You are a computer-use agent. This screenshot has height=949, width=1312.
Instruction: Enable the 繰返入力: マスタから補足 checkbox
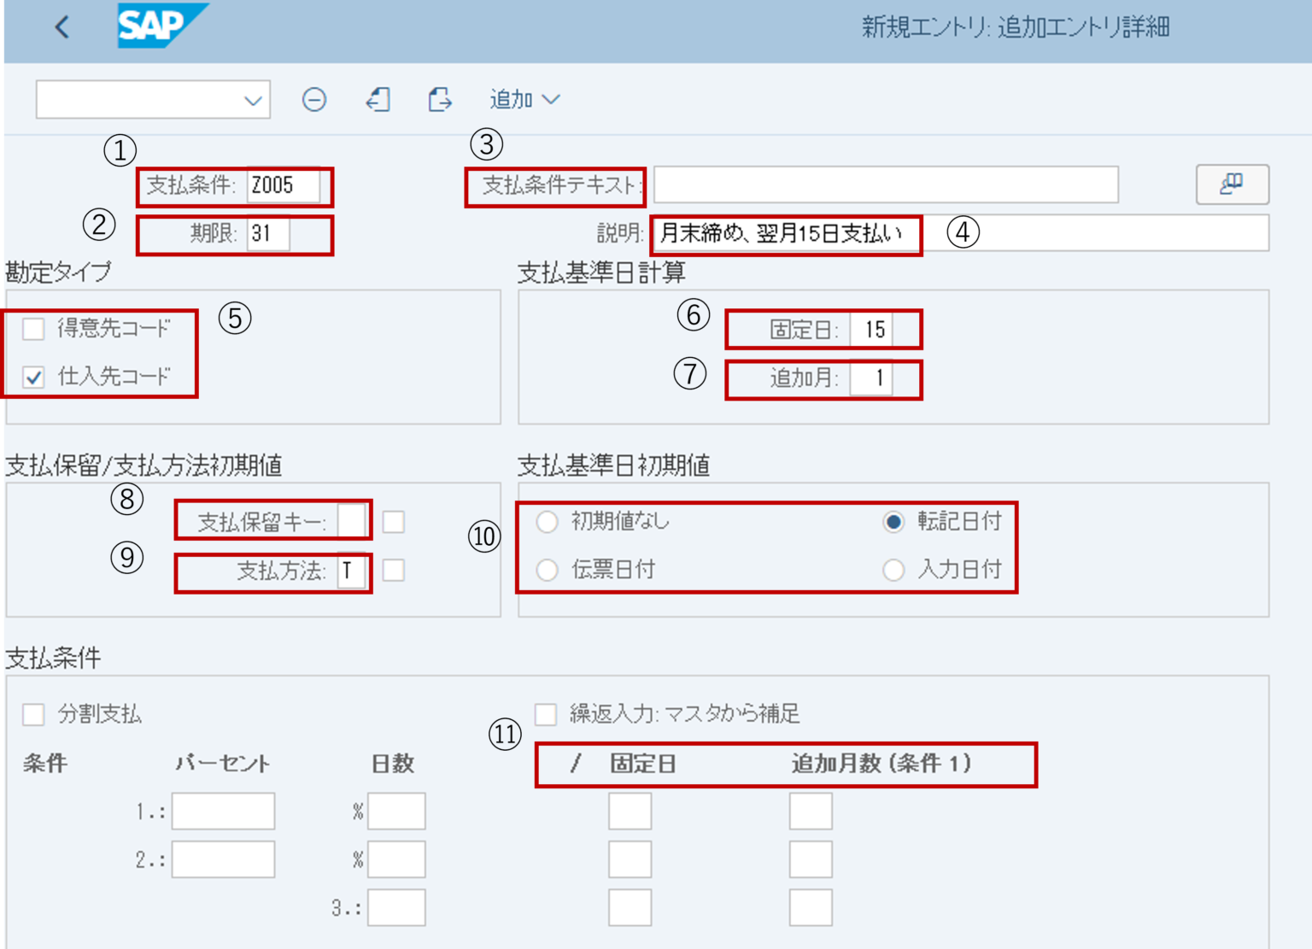[x=547, y=714]
